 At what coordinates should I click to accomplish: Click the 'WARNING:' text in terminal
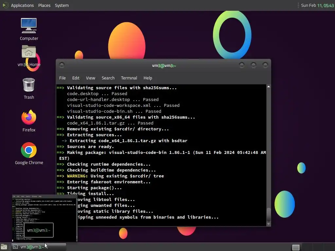[x=77, y=176]
